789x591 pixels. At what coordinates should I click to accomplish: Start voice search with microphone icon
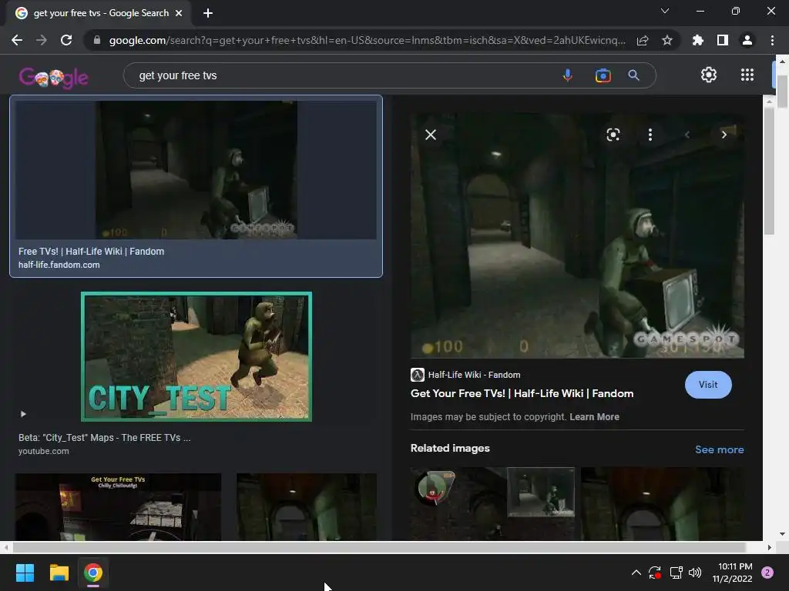coord(568,75)
